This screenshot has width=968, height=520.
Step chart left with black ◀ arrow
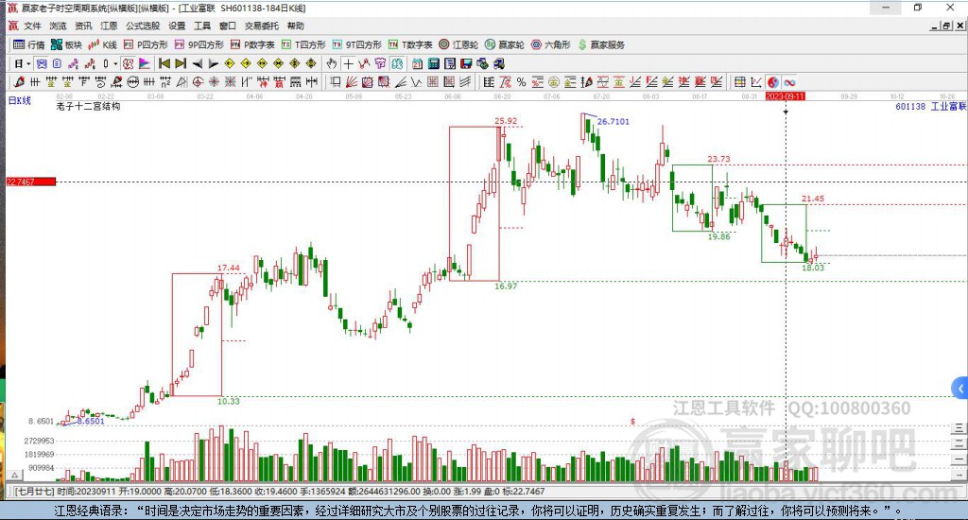pos(198,63)
